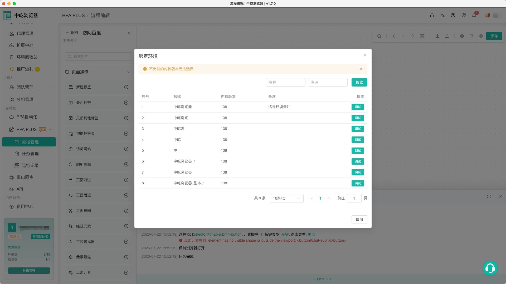The width and height of the screenshot is (506, 284).
Task: Collapse the 页面操作 component group
Action: click(128, 72)
